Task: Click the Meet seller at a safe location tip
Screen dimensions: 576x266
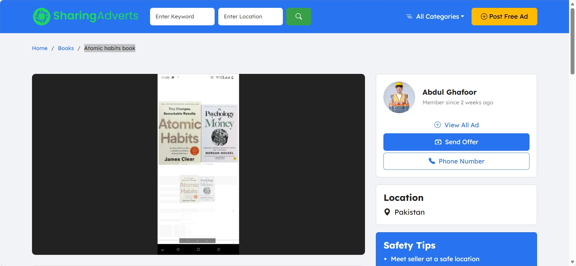Action: pos(435,259)
